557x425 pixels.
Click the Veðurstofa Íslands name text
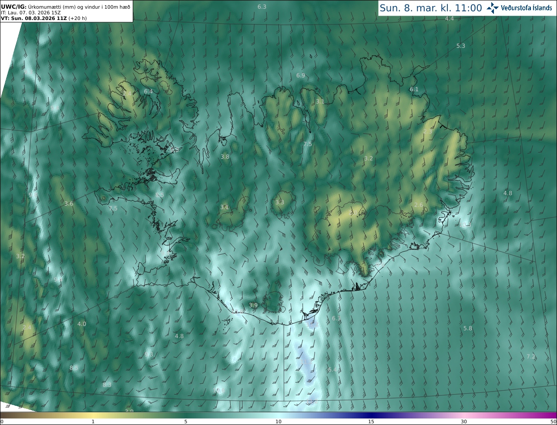click(527, 8)
